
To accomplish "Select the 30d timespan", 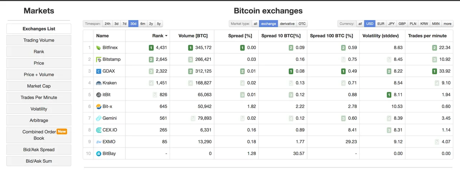I will coord(133,24).
